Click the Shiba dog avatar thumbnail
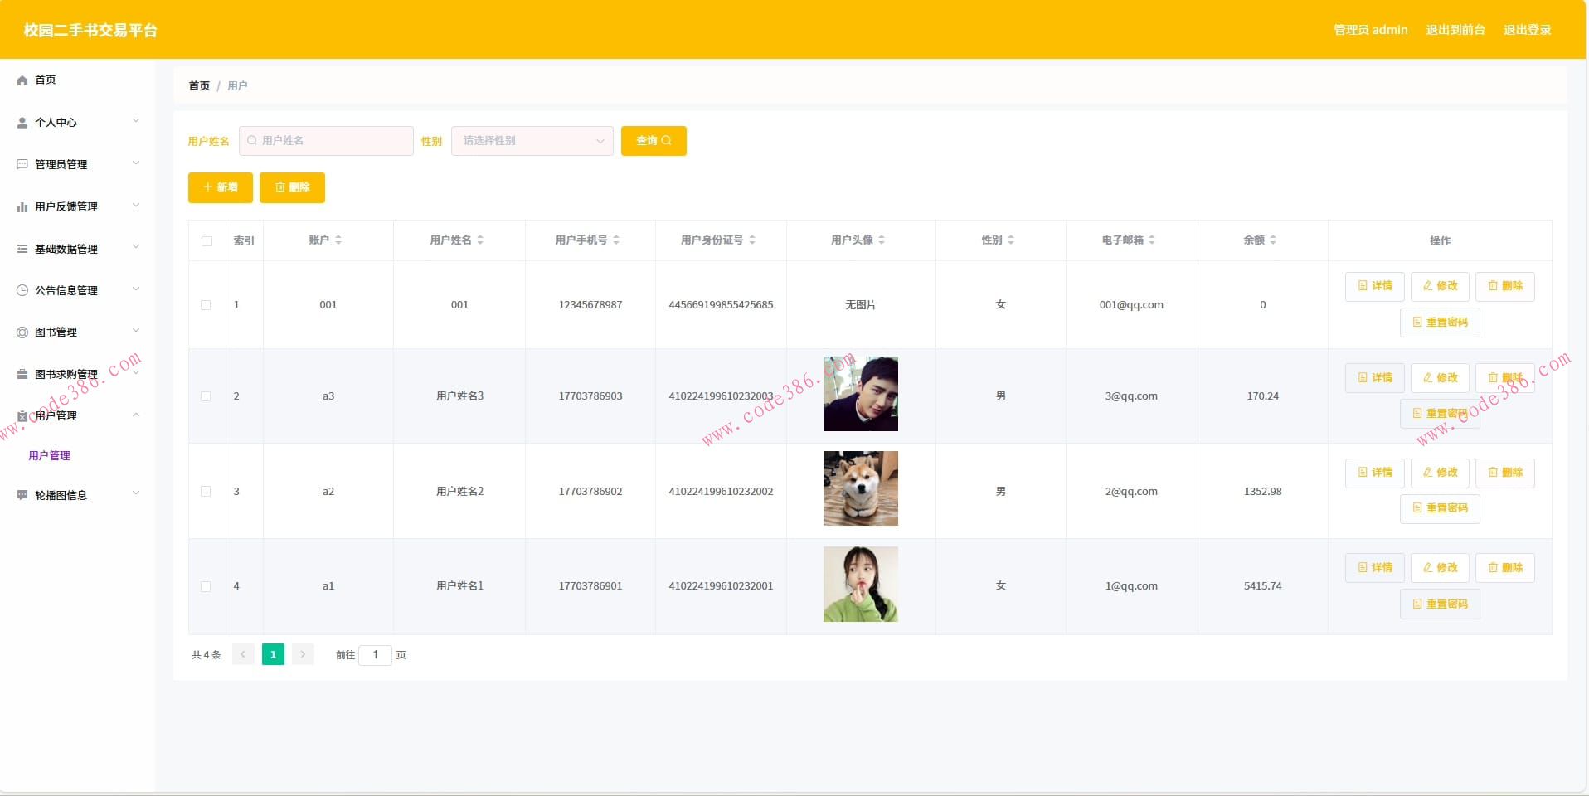 pos(860,488)
